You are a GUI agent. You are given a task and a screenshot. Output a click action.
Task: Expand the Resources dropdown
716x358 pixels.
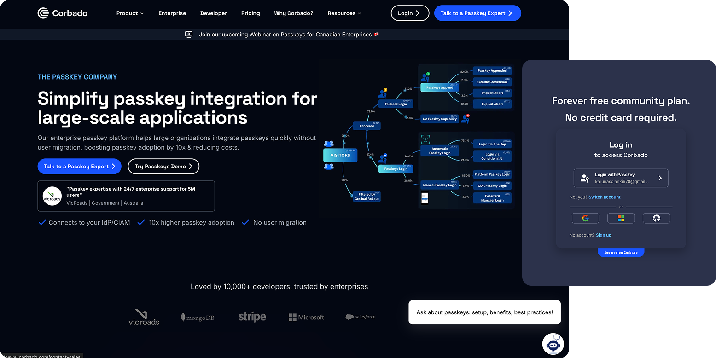344,13
